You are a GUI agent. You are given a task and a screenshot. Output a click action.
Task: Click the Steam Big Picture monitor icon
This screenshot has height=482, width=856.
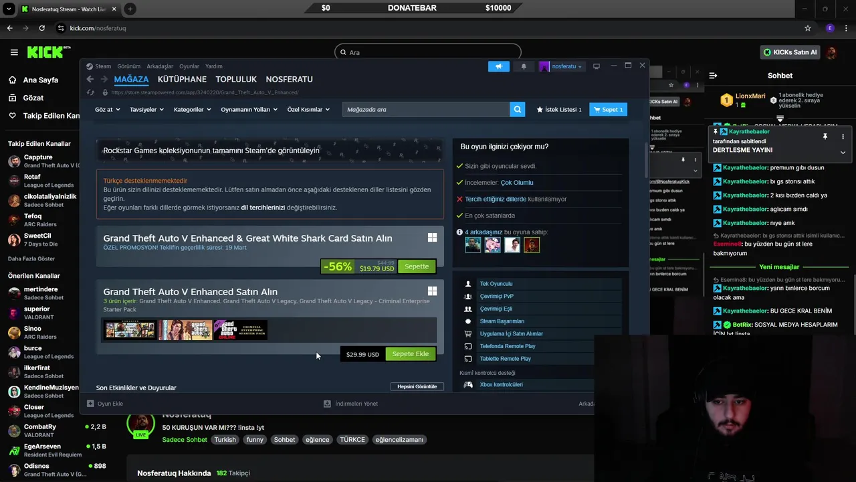click(x=597, y=66)
